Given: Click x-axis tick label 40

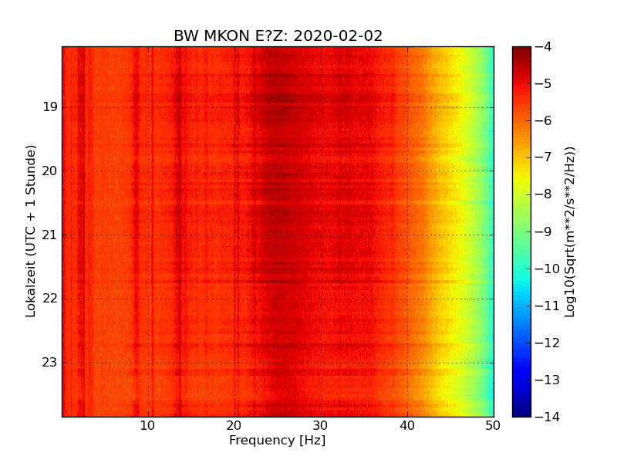Looking at the screenshot, I should (407, 426).
